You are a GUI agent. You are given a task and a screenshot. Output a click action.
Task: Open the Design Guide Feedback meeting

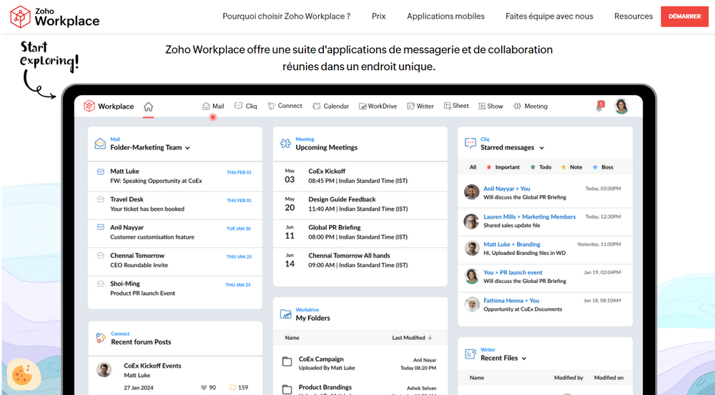click(x=360, y=204)
